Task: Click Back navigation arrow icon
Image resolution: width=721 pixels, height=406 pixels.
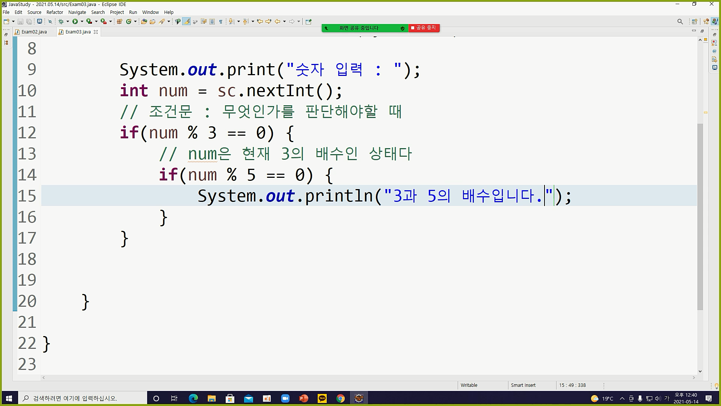Action: (x=278, y=21)
